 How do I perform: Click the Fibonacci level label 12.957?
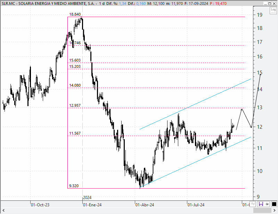pos(75,106)
